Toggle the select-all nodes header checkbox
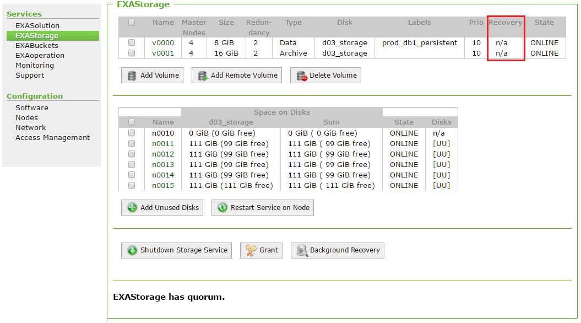Viewport: 581px width, 323px height. (132, 122)
